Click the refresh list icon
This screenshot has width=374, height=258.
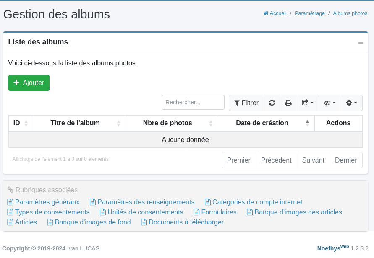(272, 103)
